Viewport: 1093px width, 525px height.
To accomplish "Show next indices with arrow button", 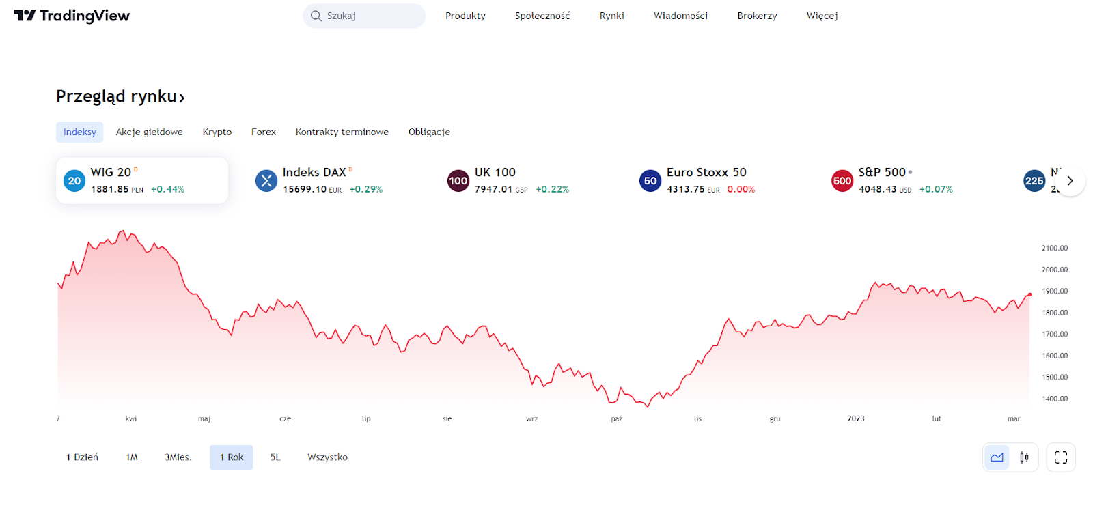I will tap(1070, 181).
